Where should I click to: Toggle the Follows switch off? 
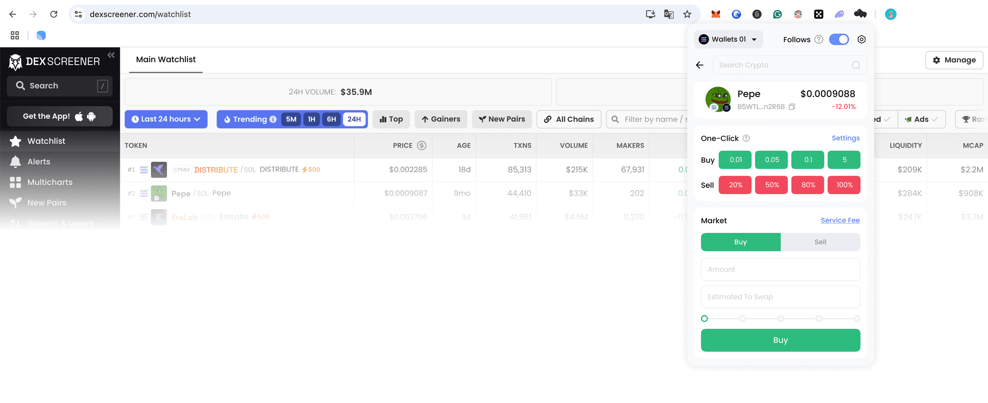(839, 39)
